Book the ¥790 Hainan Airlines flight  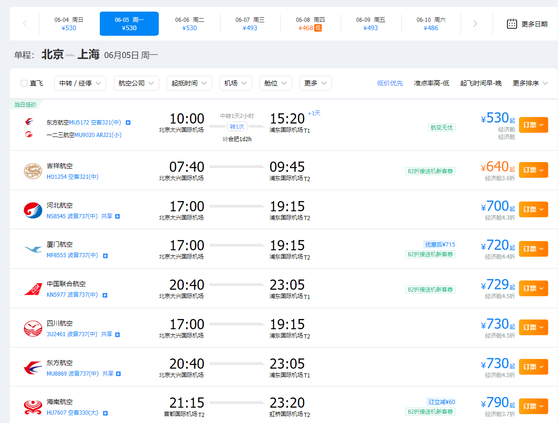533,406
